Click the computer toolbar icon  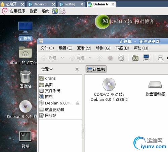click(x=146, y=58)
